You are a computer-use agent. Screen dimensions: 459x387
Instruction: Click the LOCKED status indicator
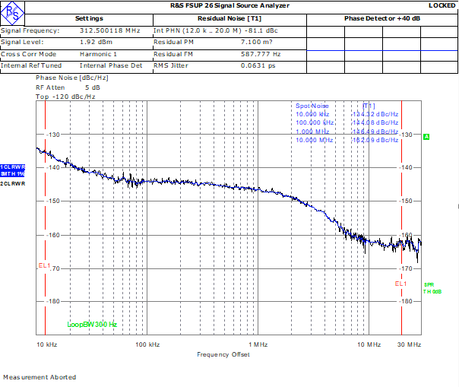(x=442, y=5)
